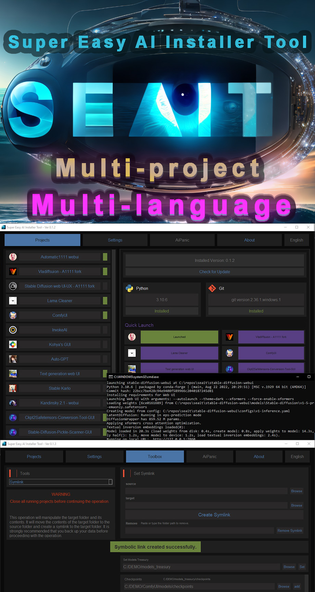Click the Lama Cleaner bear icon in list
This screenshot has height=592, width=315.
(x=13, y=301)
